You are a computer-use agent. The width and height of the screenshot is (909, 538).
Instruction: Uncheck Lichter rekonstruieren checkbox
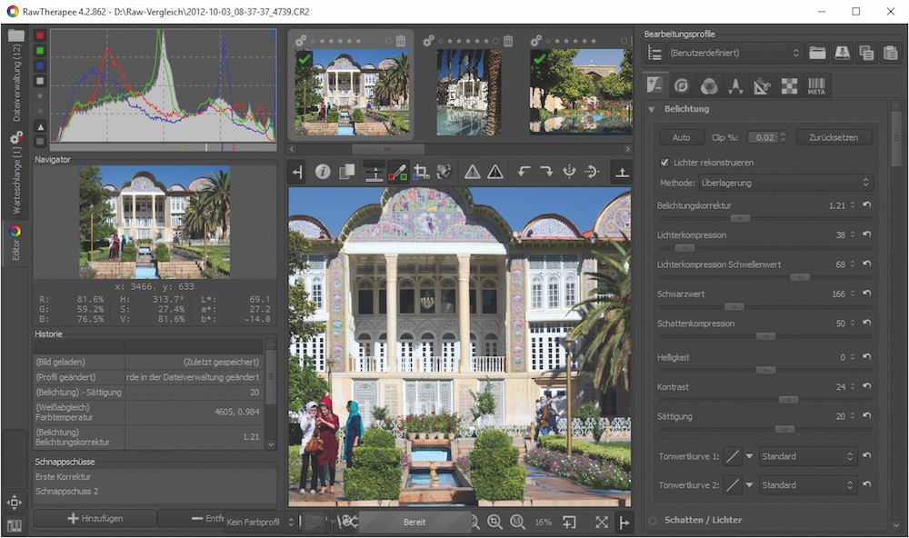[x=664, y=163]
